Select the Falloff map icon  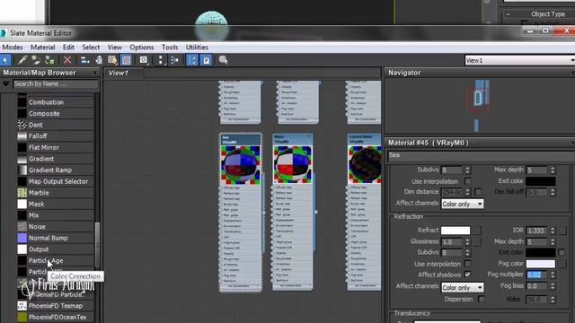pos(22,136)
